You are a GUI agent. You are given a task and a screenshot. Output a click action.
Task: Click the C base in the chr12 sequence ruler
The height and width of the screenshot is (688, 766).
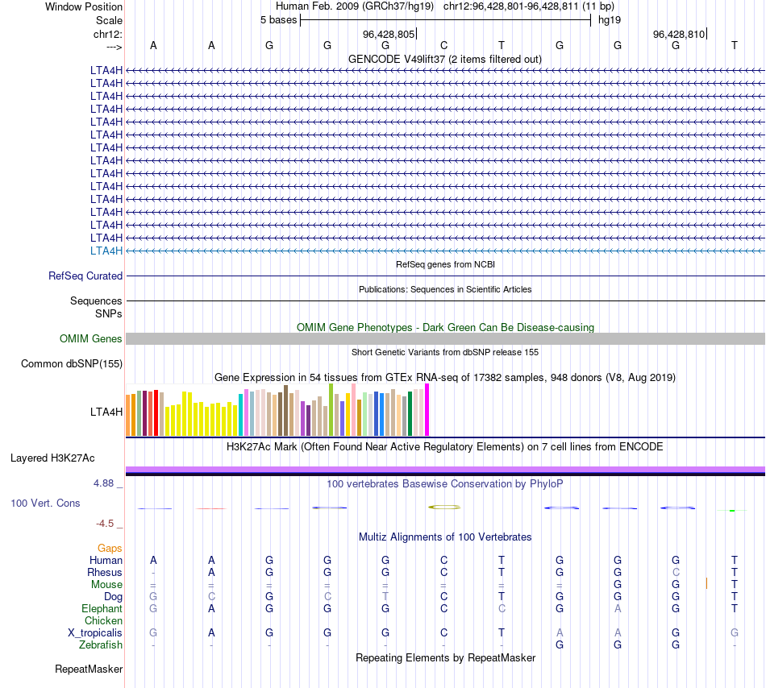[x=443, y=45]
